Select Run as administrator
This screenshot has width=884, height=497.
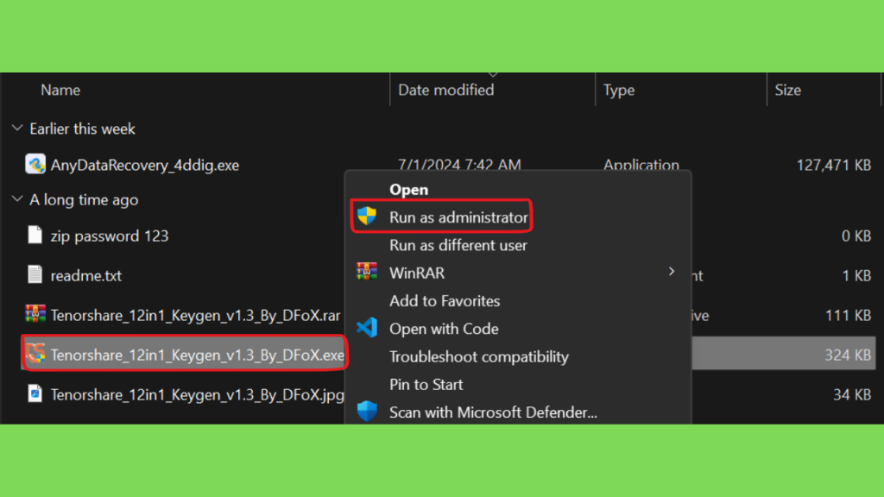[x=458, y=217]
